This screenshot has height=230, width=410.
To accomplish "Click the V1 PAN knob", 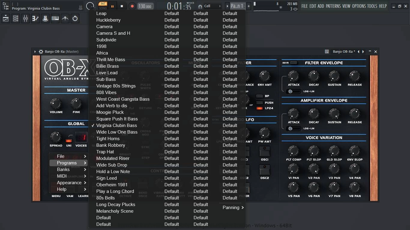I will (294, 169).
